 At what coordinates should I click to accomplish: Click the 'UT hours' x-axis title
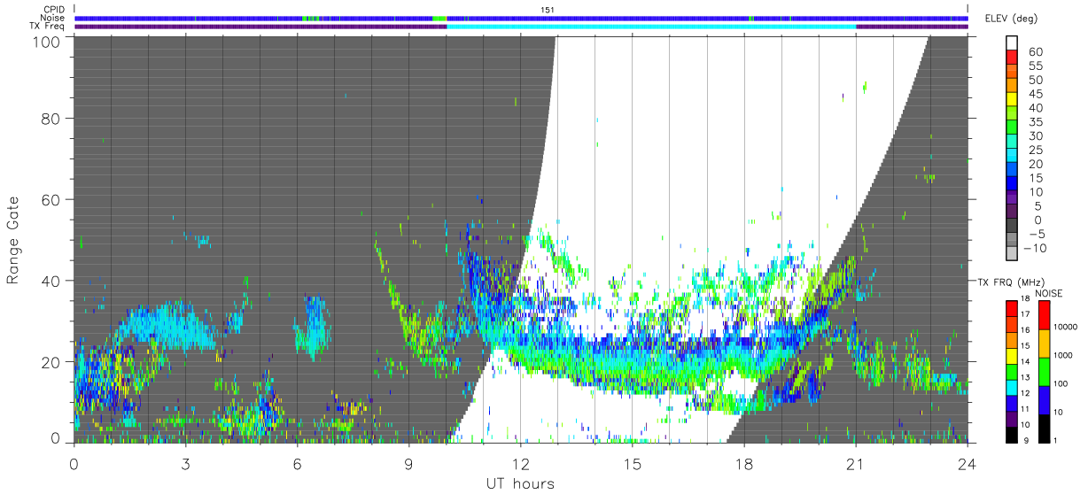(x=519, y=483)
